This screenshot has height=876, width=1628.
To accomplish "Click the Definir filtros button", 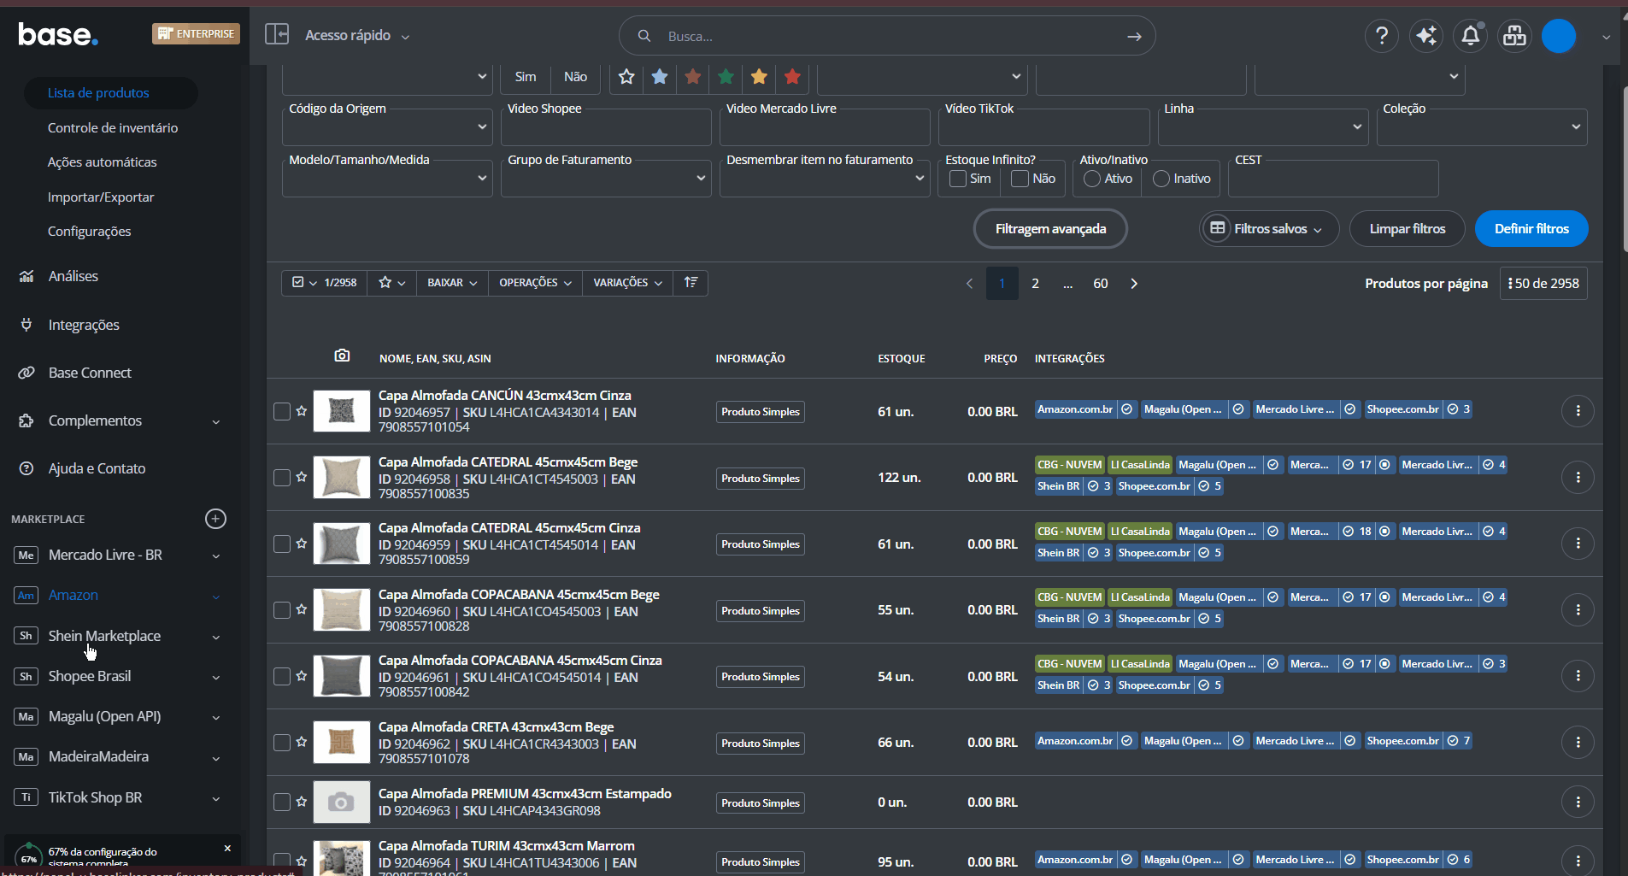I will (1531, 229).
